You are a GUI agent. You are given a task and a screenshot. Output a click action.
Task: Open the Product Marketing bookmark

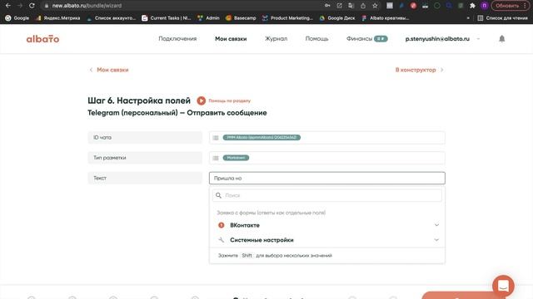(287, 18)
